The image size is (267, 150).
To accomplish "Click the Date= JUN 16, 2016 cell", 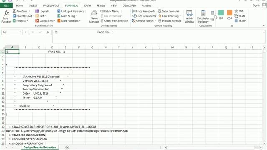I will [35, 93].
